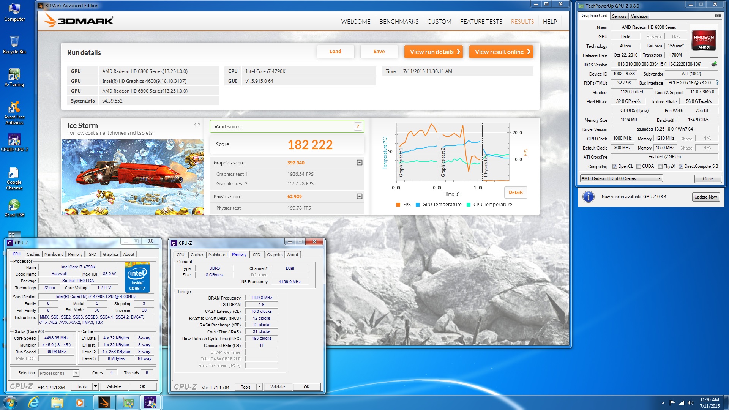The width and height of the screenshot is (729, 410).
Task: Click the Close button in GPU-Z
Action: (708, 179)
